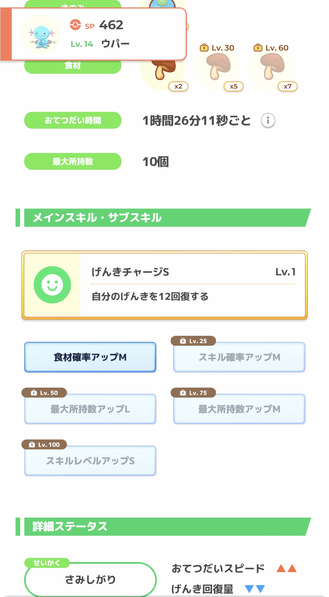Tap the red up arrows for おてつだいスピード
Screen dimensions: 329x597
[286, 568]
